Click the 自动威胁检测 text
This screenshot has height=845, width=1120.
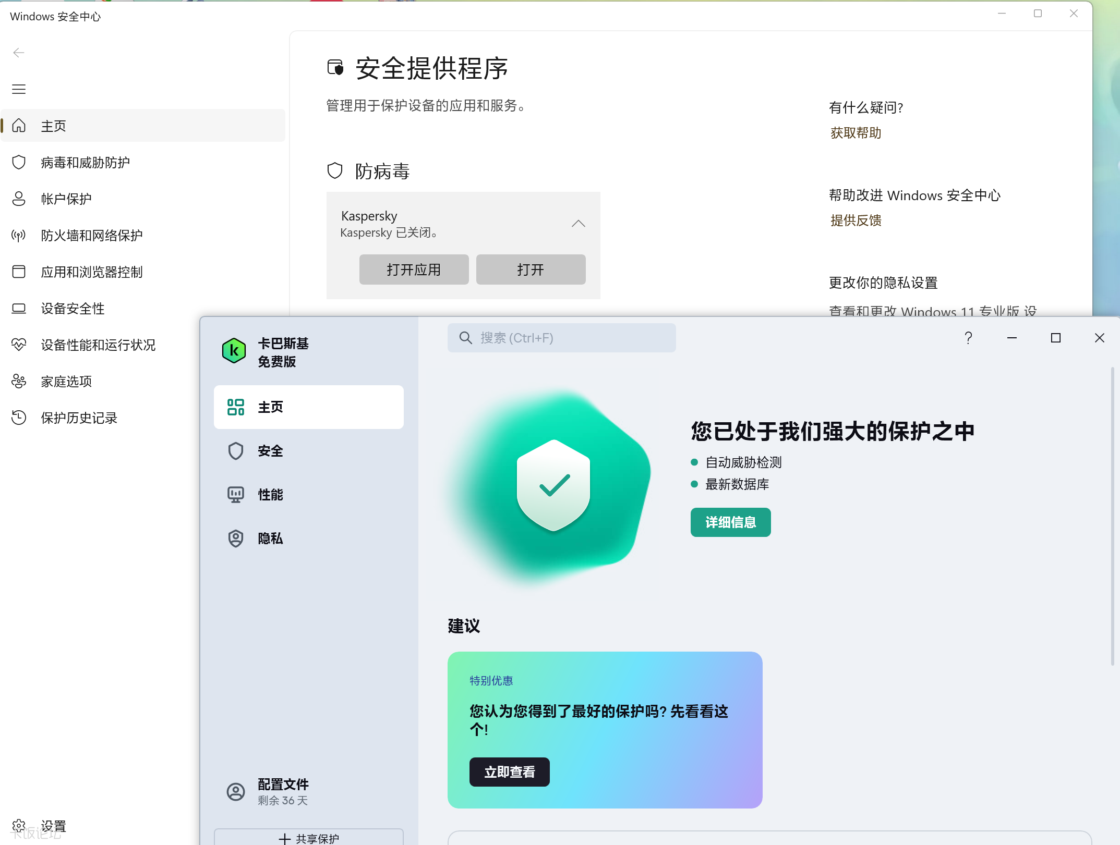click(743, 462)
